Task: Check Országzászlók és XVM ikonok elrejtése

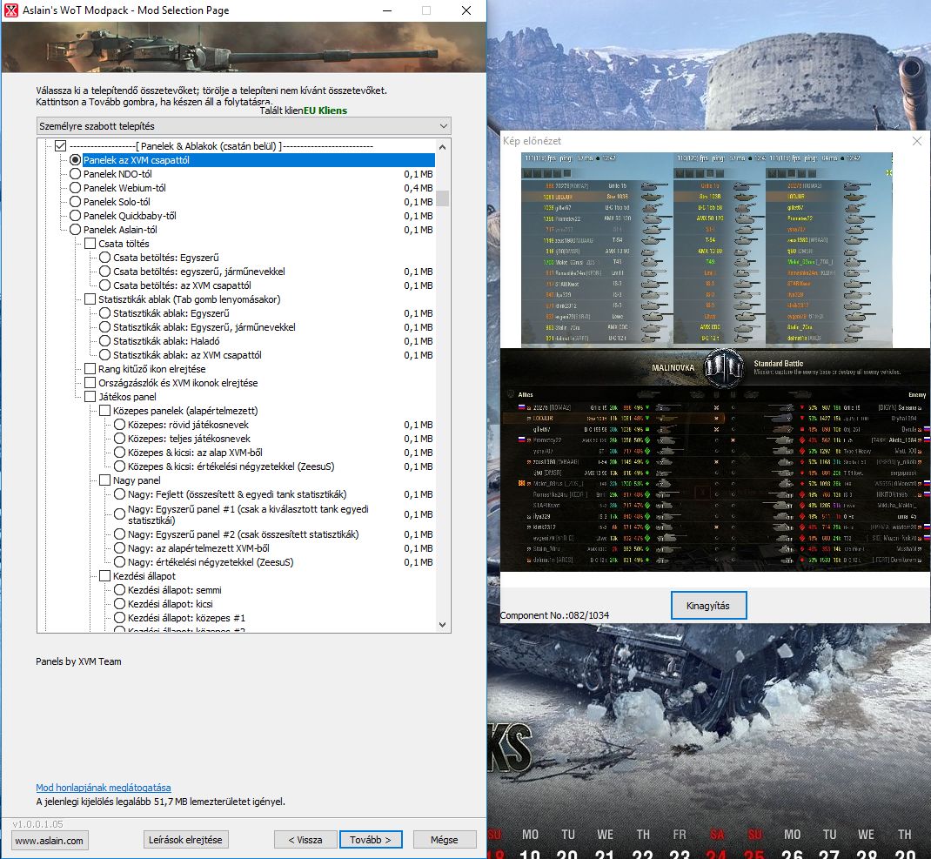Action: click(90, 383)
